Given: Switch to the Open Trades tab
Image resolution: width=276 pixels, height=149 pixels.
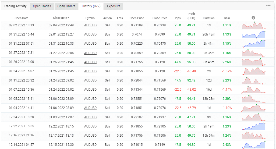Looking at the screenshot, I should (42, 6).
